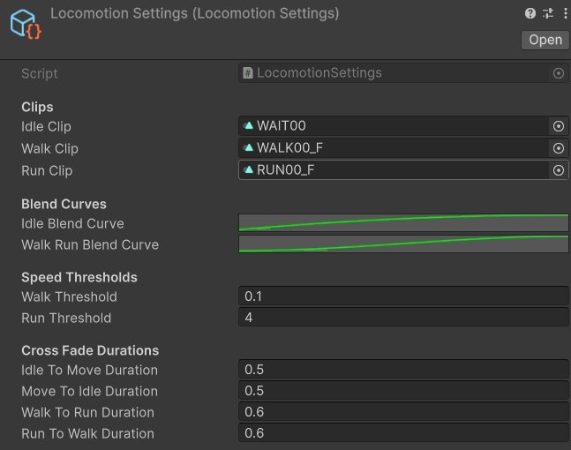This screenshot has width=571, height=450.
Task: Click the Idle To Move Duration label
Action: point(90,370)
